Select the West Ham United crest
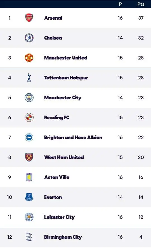Image resolution: width=151 pixels, height=248 pixels. [x=29, y=157]
